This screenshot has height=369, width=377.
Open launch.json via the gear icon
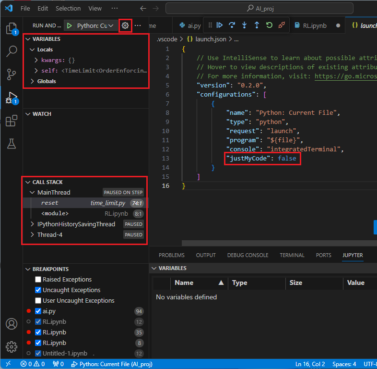[125, 25]
